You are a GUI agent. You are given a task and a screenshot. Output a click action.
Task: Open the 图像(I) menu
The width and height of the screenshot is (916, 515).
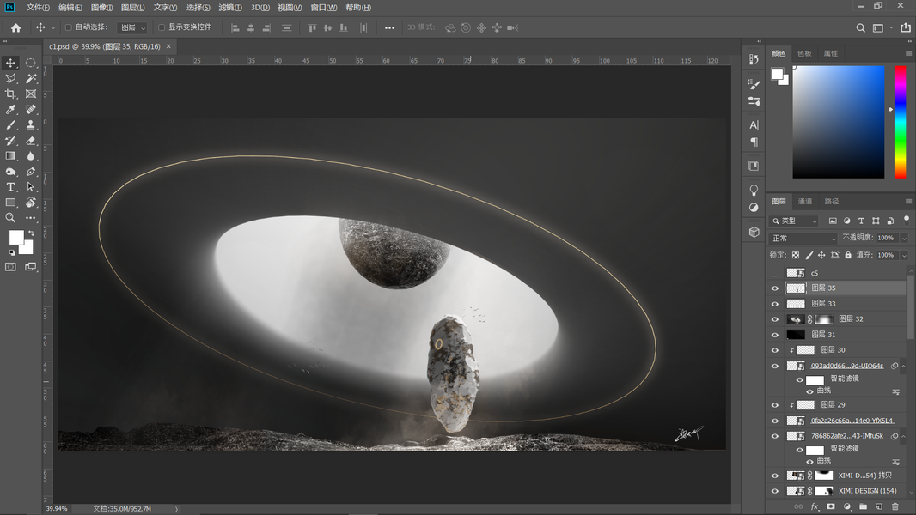pos(101,8)
